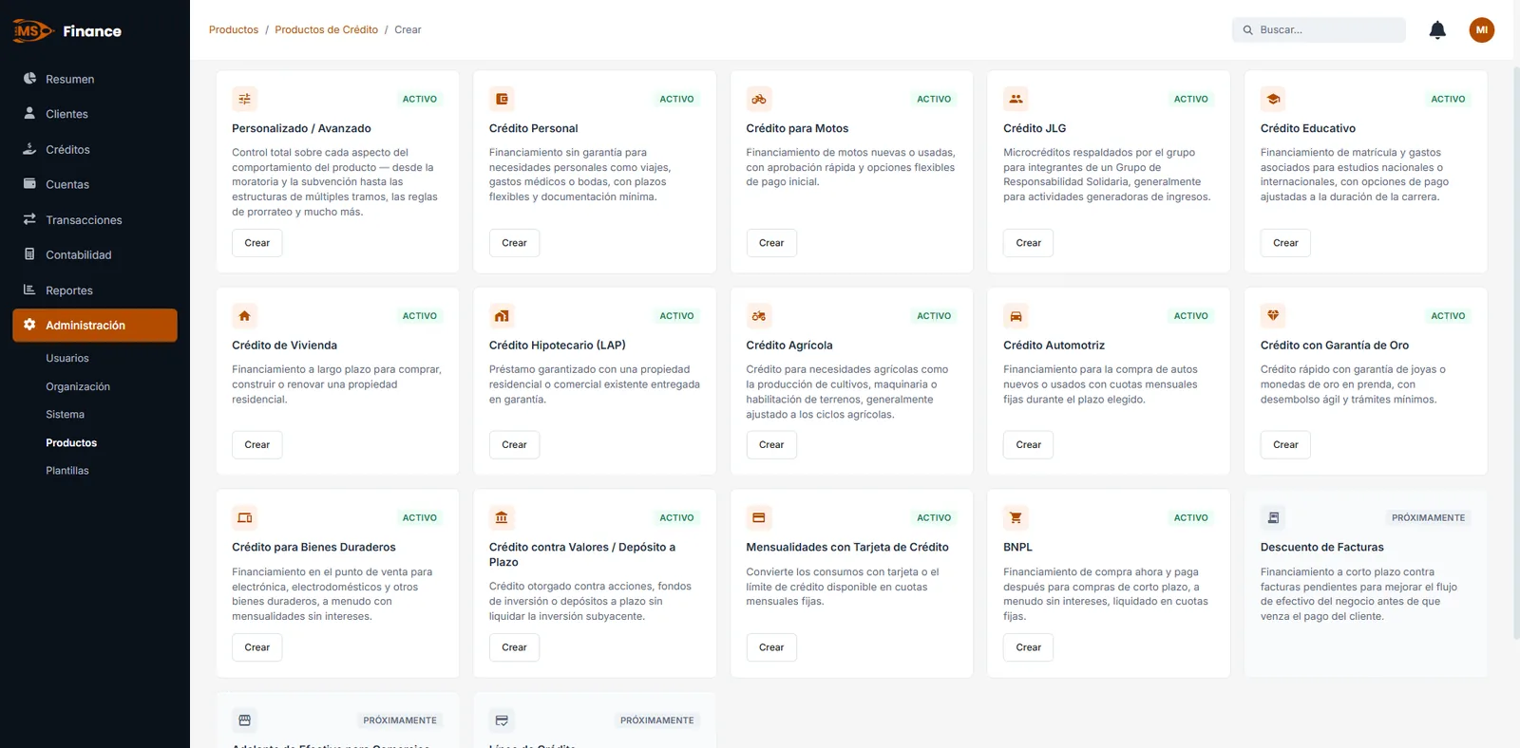Focus the Buscar search field
Image resolution: width=1520 pixels, height=748 pixels.
click(x=1319, y=30)
